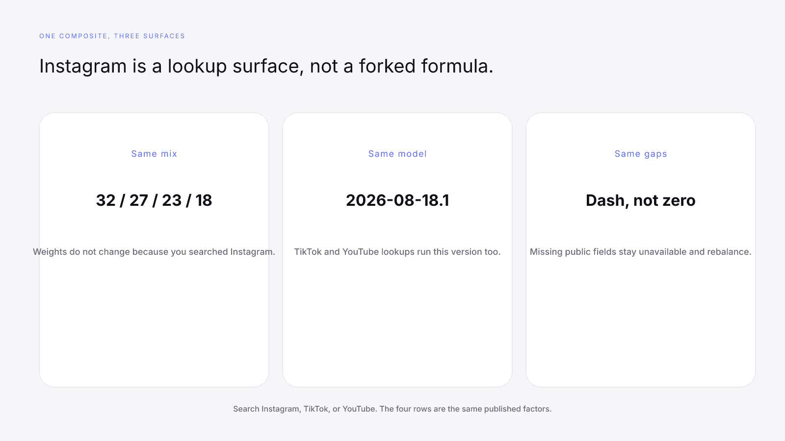Click the model version '2026-08-18.1'
Viewport: 785px width, 441px height.
[397, 200]
